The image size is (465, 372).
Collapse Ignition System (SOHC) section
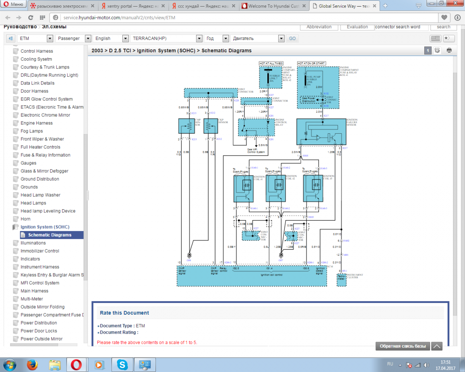point(45,227)
